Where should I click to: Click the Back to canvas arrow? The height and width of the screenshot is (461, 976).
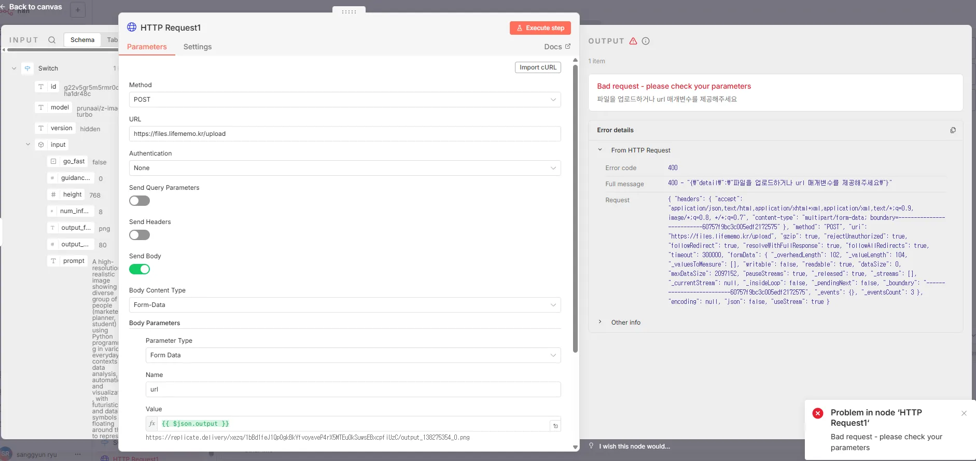coord(3,7)
